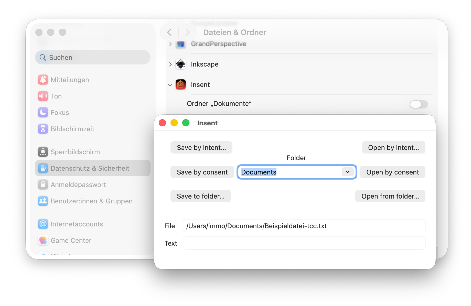Open Benutzer:innen & Gruppen settings

point(91,201)
